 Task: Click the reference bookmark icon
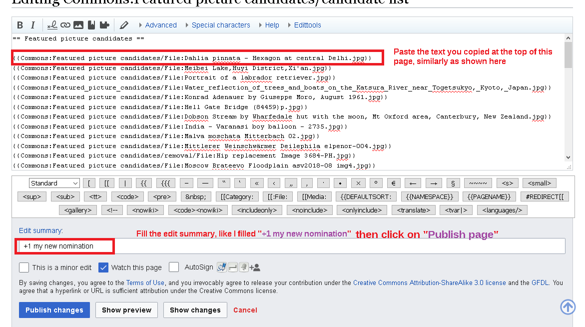click(91, 25)
